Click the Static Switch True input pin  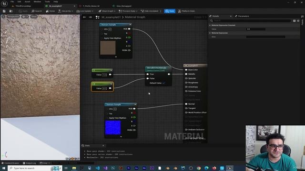click(148, 74)
